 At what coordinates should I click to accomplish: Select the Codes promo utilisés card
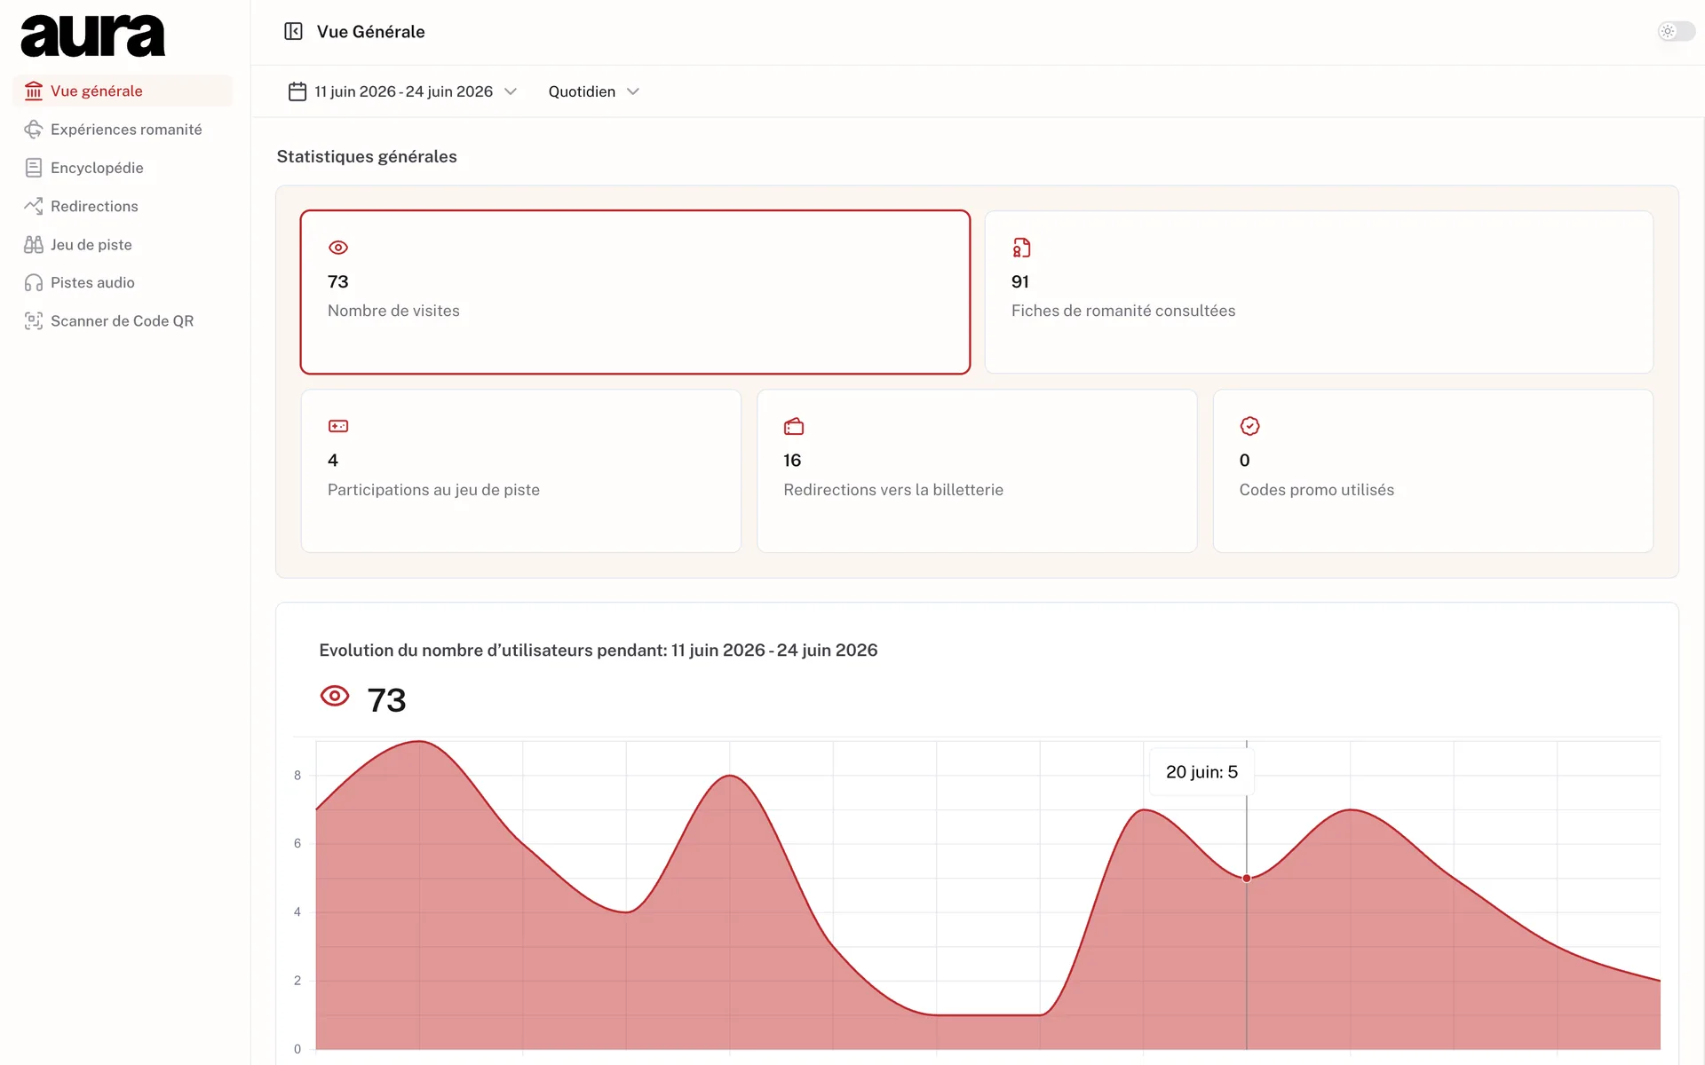(x=1433, y=471)
